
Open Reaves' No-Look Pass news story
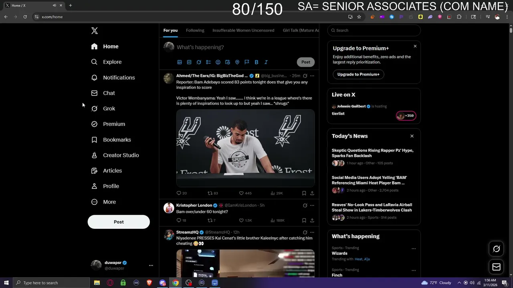(x=372, y=208)
